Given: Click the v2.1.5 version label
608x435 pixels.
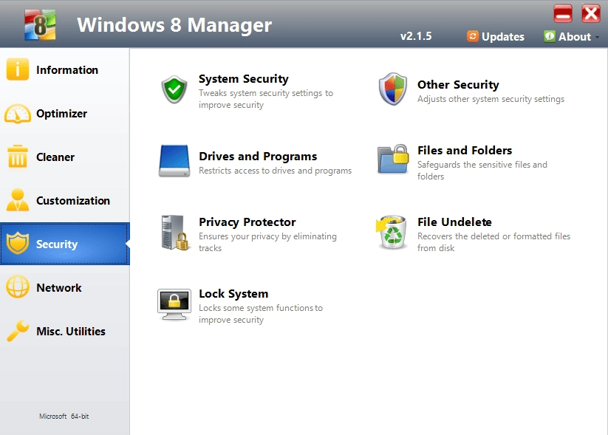Looking at the screenshot, I should 416,36.
